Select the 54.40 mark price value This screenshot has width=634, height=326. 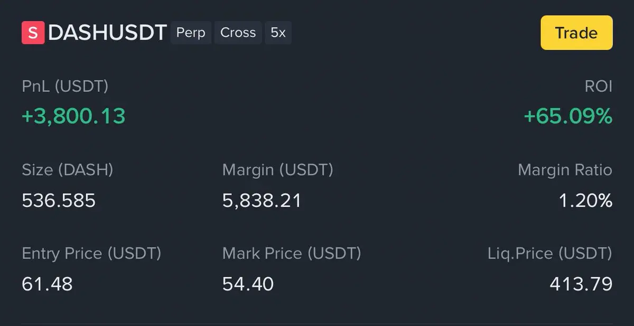point(248,284)
